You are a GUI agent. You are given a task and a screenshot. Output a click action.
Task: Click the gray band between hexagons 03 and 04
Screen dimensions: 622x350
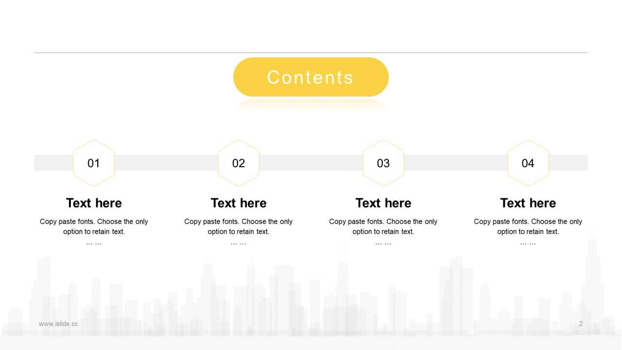(456, 163)
